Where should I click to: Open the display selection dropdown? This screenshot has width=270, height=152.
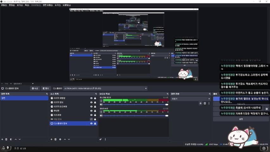pos(146,88)
